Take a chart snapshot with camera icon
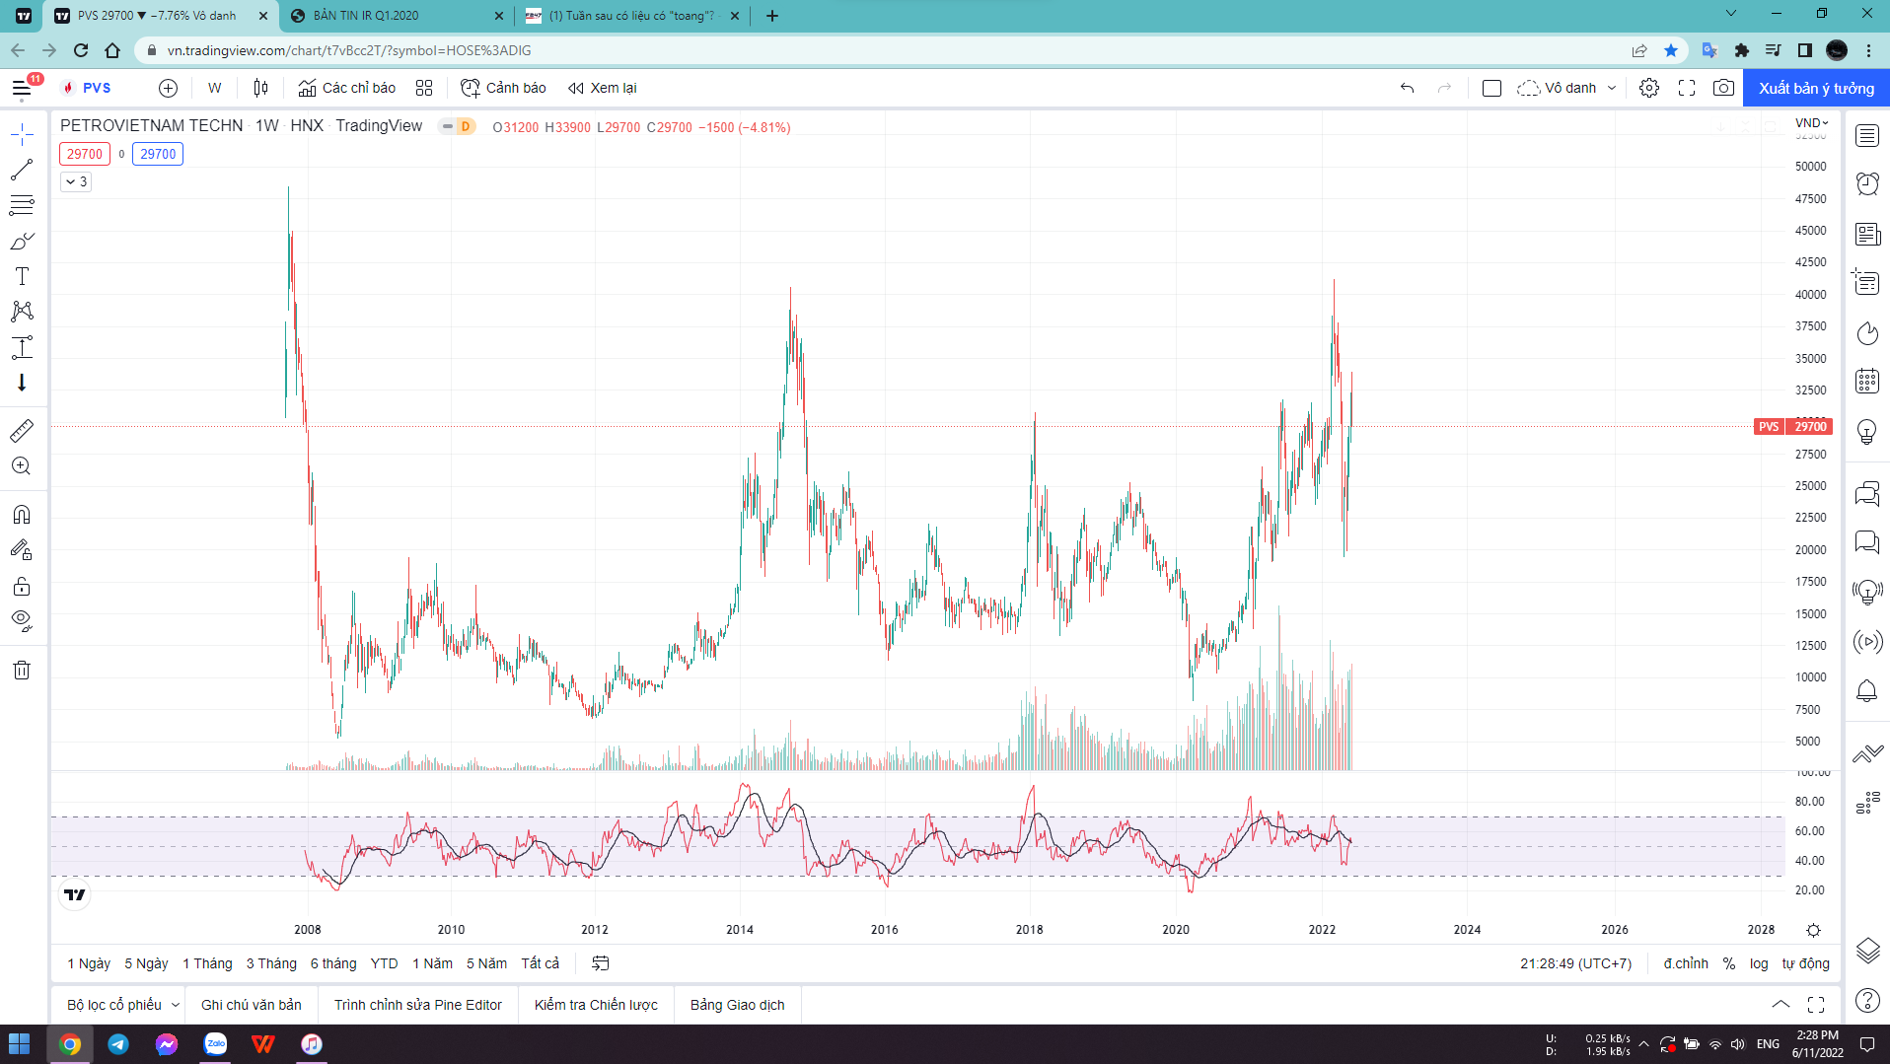The image size is (1890, 1064). coord(1723,88)
